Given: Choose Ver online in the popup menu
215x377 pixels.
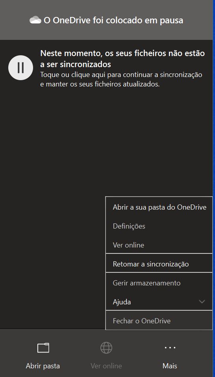Looking at the screenshot, I should (159, 245).
